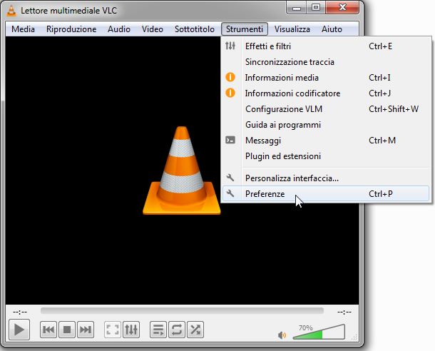Image resolution: width=435 pixels, height=351 pixels.
Task: Choose Effetti e filtri
Action: [326, 46]
